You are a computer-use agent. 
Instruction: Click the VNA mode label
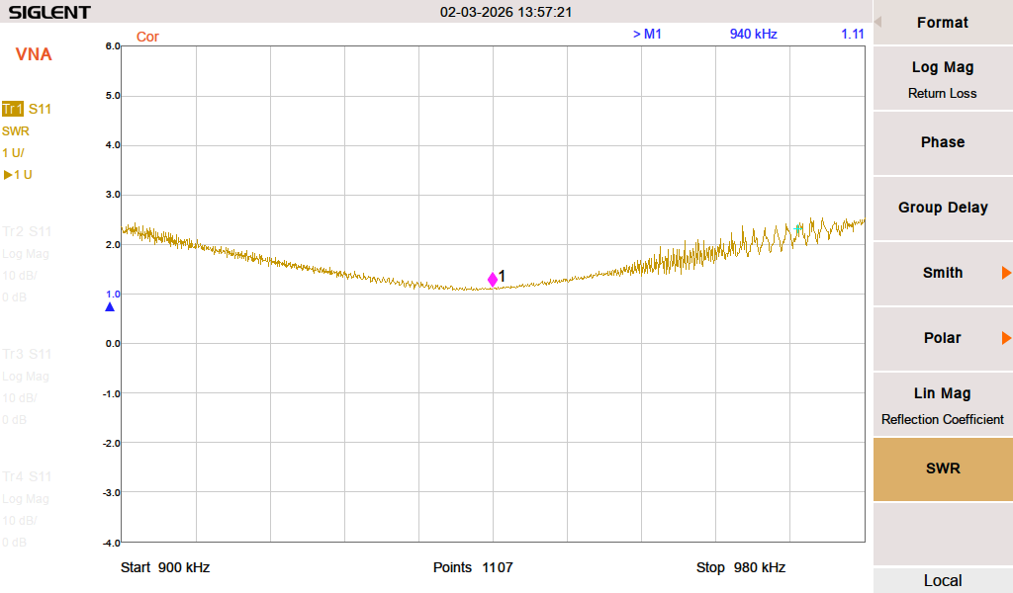[x=34, y=54]
